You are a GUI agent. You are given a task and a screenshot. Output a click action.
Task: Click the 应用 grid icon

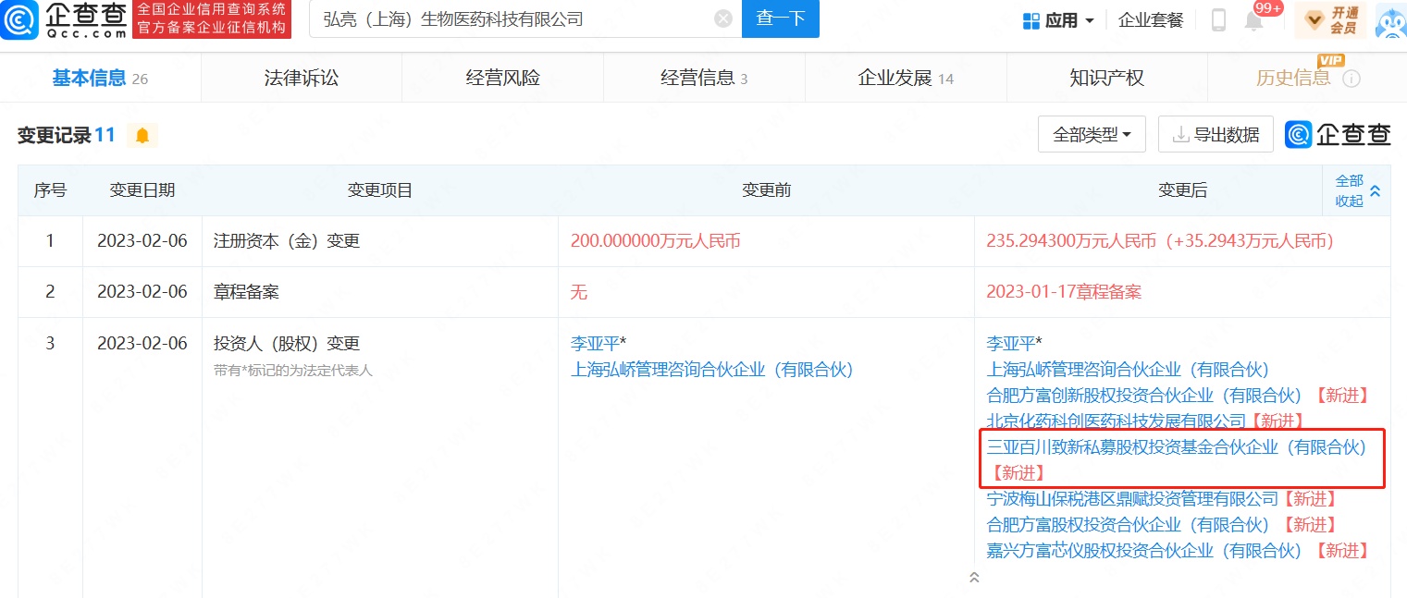coord(1031,20)
